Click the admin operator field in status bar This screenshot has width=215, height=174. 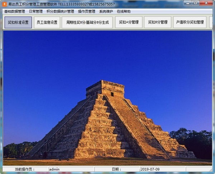[x=71, y=169]
